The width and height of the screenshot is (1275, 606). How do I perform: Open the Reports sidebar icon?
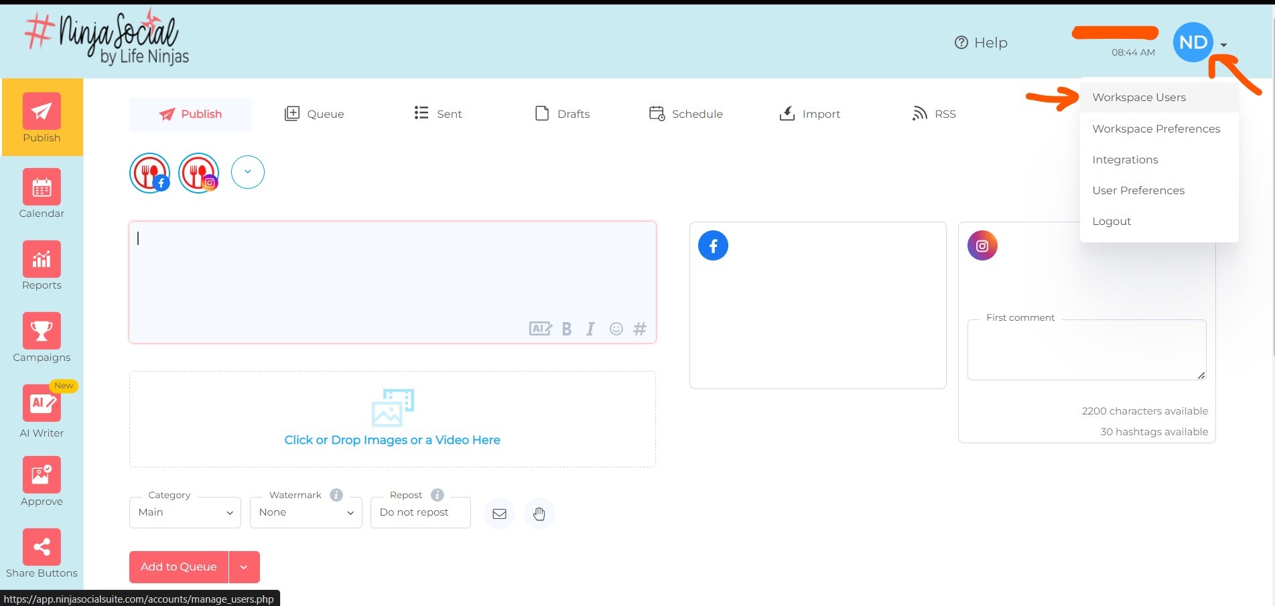click(x=42, y=258)
